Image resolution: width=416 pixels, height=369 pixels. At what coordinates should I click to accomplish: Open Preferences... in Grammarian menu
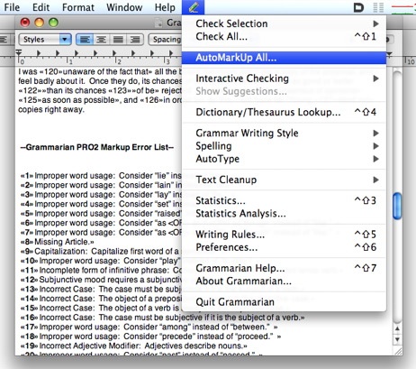pos(284,247)
